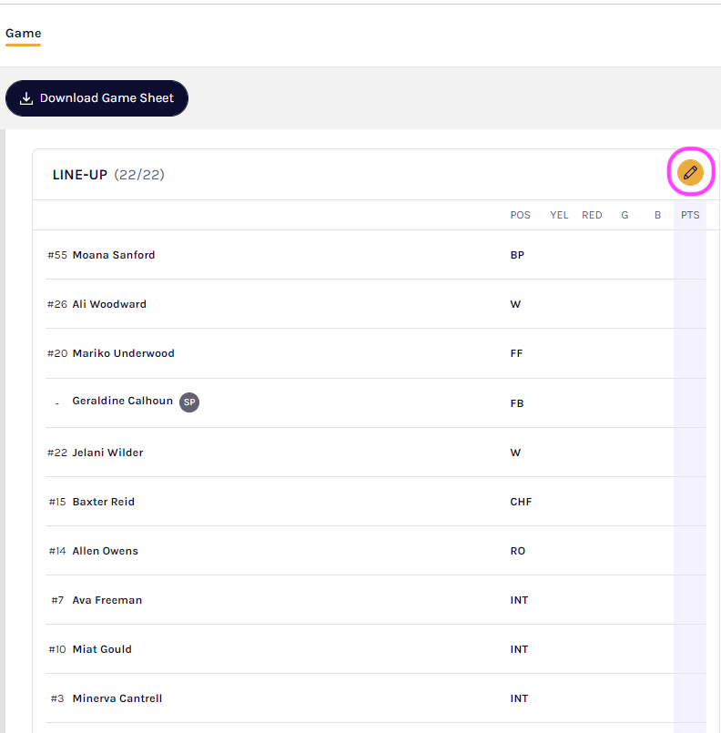Viewport: 721px width, 733px height.
Task: Click the G goals column header
Action: (x=625, y=215)
